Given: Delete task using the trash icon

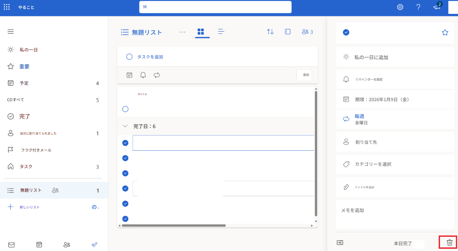Looking at the screenshot, I should [x=450, y=242].
